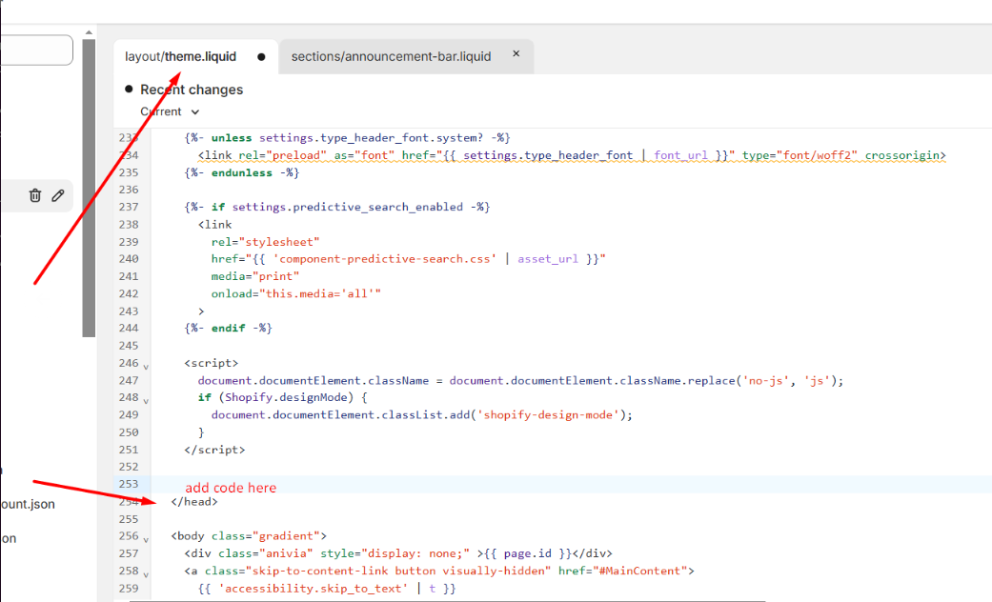Click the </script> closing tag line
The width and height of the screenshot is (992, 602).
tap(214, 450)
